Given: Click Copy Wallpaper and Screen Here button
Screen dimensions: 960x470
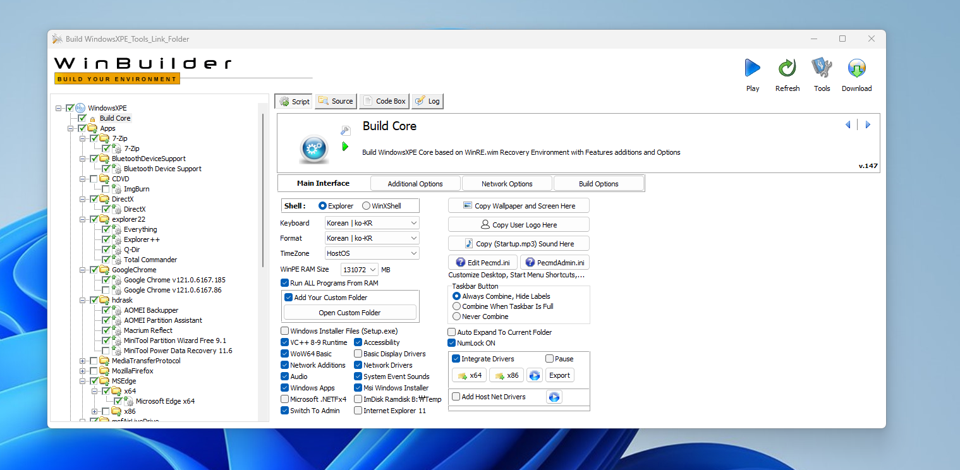Looking at the screenshot, I should (x=518, y=206).
